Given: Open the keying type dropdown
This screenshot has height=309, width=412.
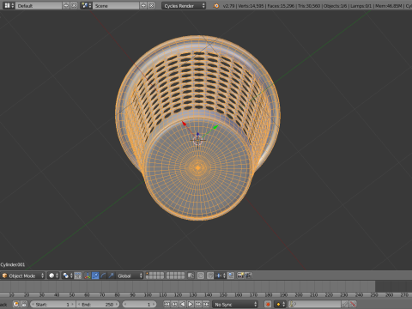Looking at the screenshot, I should click(x=280, y=305).
